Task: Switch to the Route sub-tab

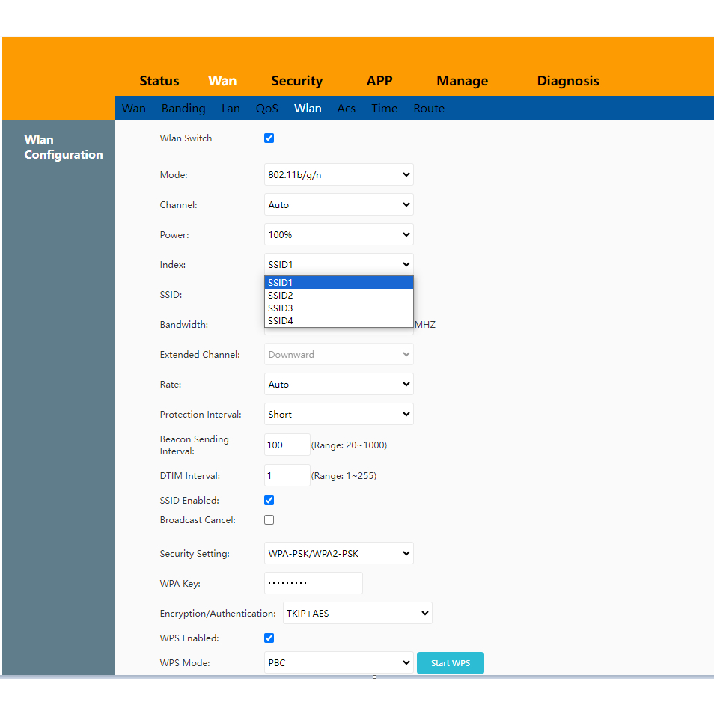Action: click(x=429, y=109)
